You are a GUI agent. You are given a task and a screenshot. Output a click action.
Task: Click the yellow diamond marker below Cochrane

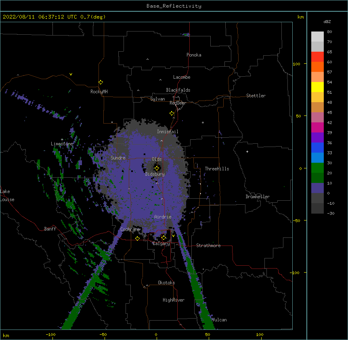point(137,238)
